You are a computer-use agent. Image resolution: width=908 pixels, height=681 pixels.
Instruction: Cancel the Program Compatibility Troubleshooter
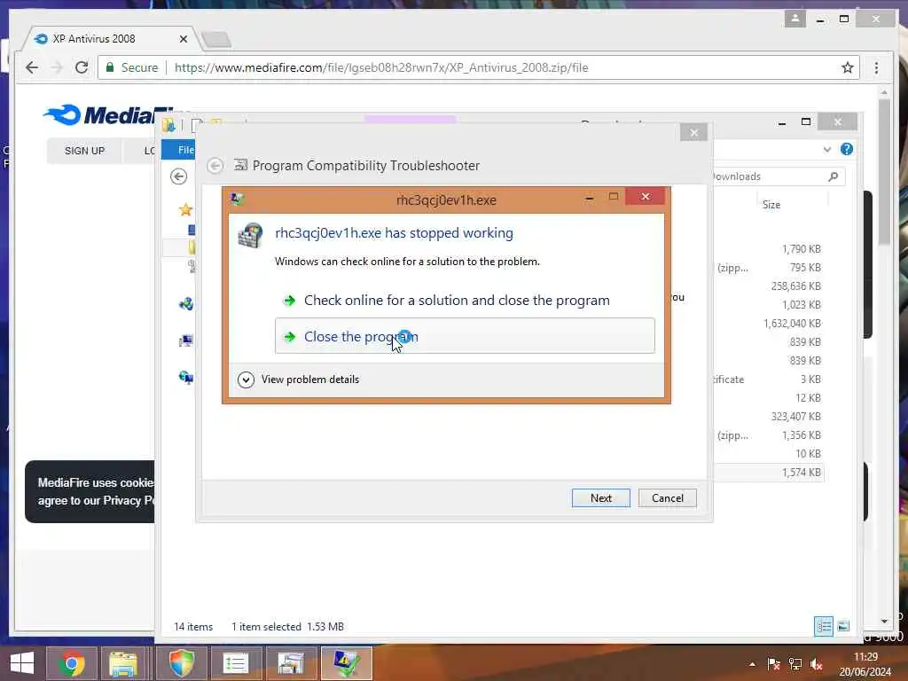(667, 498)
